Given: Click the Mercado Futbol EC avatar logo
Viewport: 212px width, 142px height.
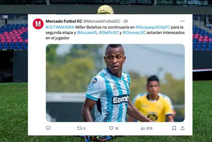Looking at the screenshot, I should [38, 24].
